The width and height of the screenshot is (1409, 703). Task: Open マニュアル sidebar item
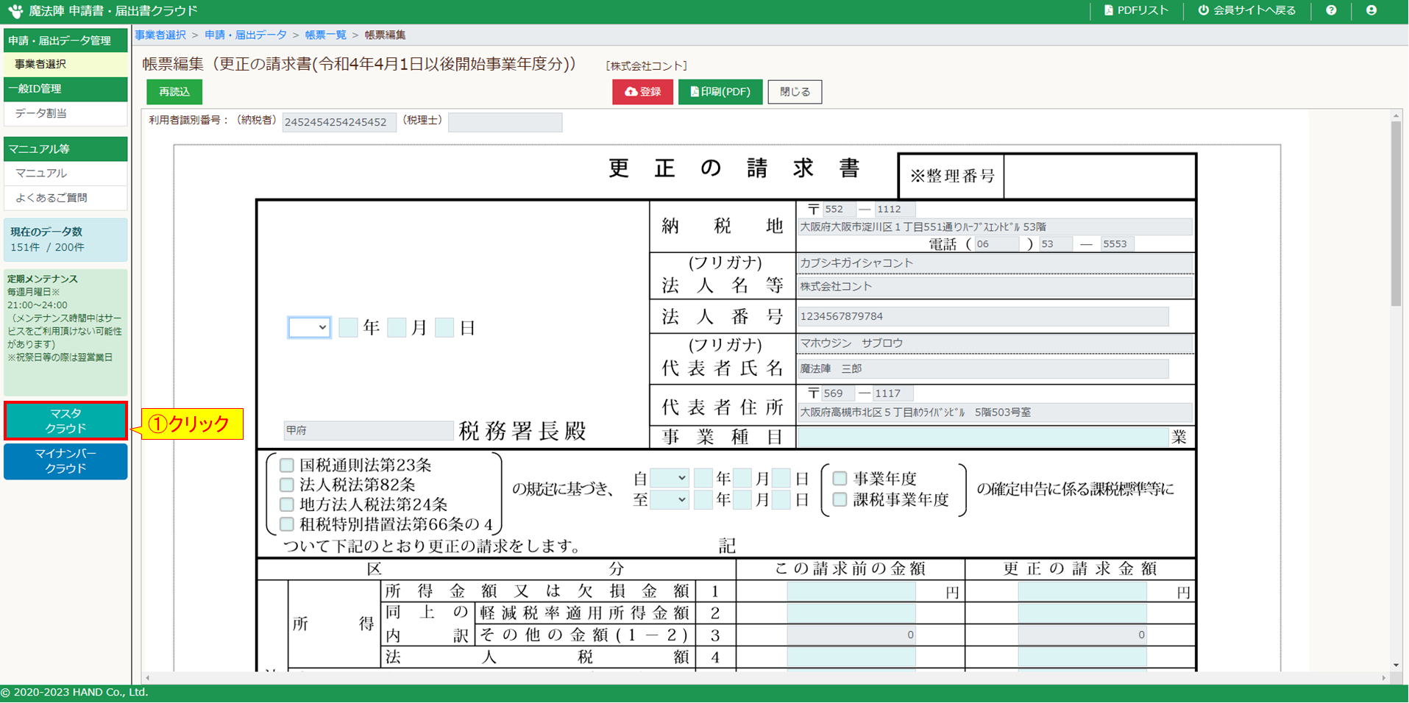point(65,174)
